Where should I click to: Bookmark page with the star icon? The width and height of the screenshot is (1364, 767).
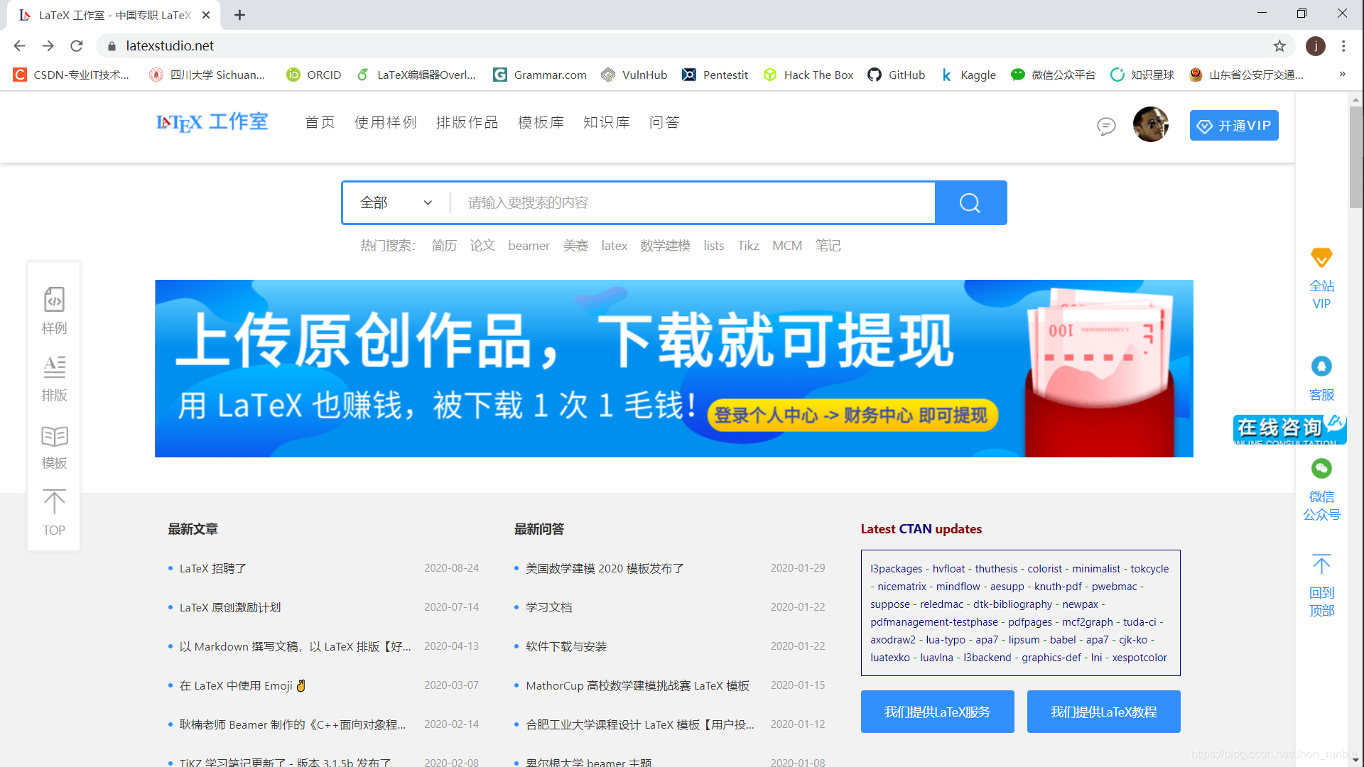click(x=1279, y=46)
